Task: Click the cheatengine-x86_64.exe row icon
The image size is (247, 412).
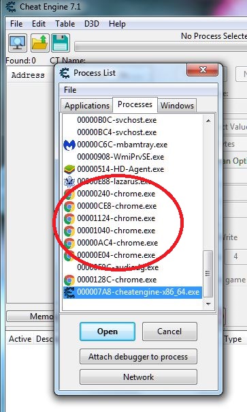Action: point(69,293)
